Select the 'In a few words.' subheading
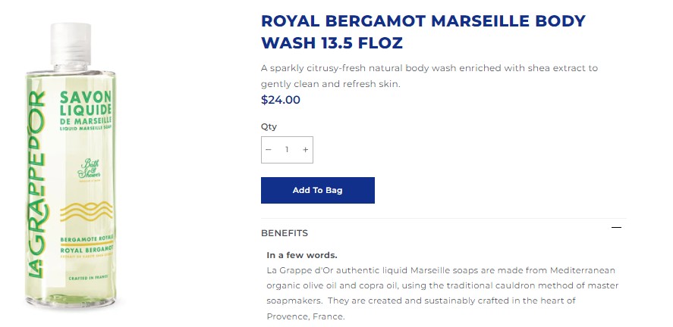Screen dimensions: 673x327 [302, 255]
